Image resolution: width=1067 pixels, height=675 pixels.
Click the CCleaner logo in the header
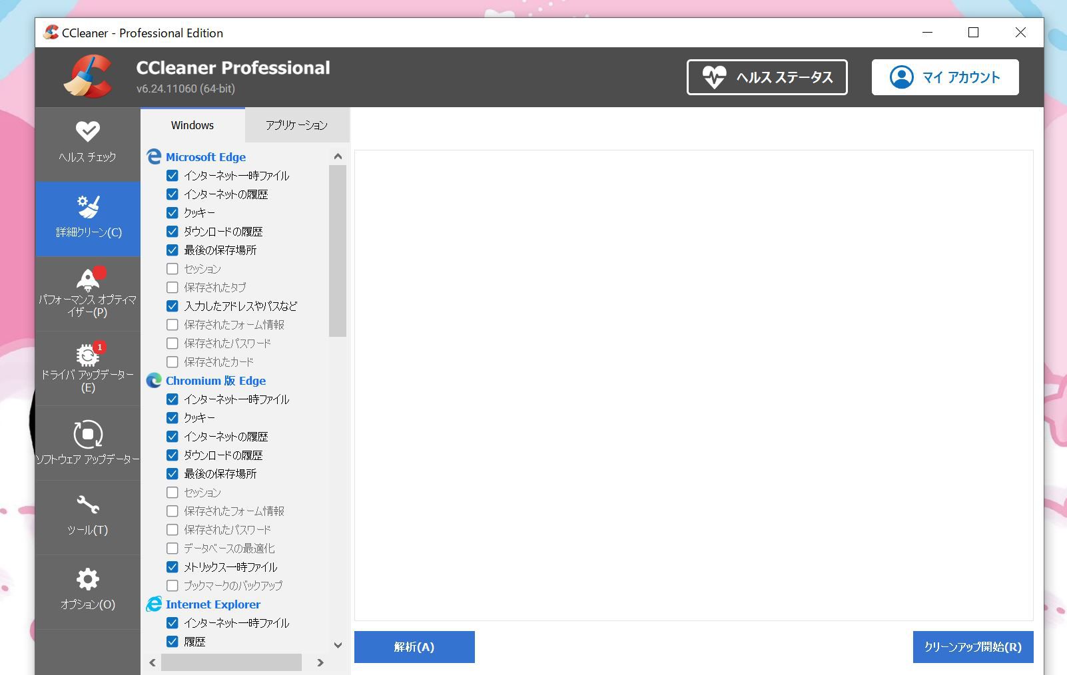click(89, 77)
